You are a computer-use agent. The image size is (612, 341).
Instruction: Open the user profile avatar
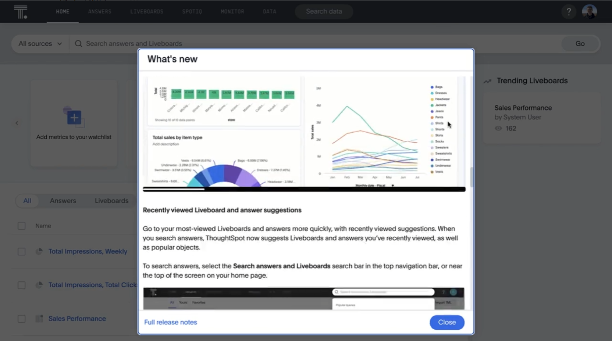589,12
